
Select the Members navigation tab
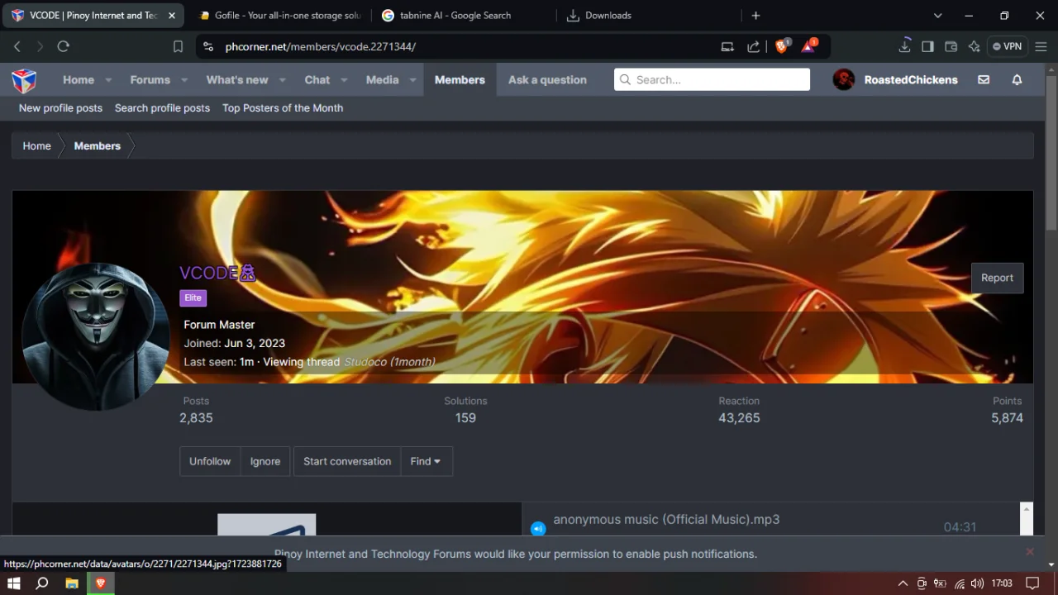point(460,80)
